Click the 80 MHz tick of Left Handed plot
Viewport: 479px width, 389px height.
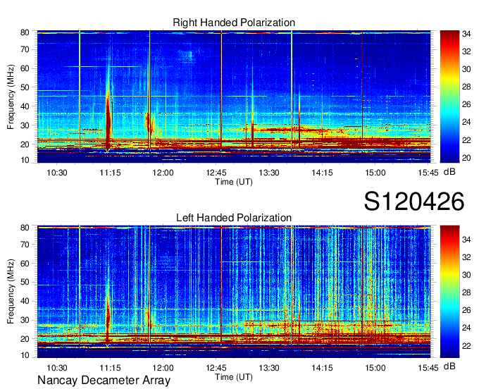pos(25,228)
